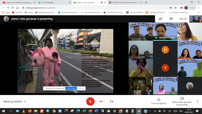Switch to the lagu tahun refleksi YouTube tab
Viewport: 202px width, 114px height.
coord(19,3)
